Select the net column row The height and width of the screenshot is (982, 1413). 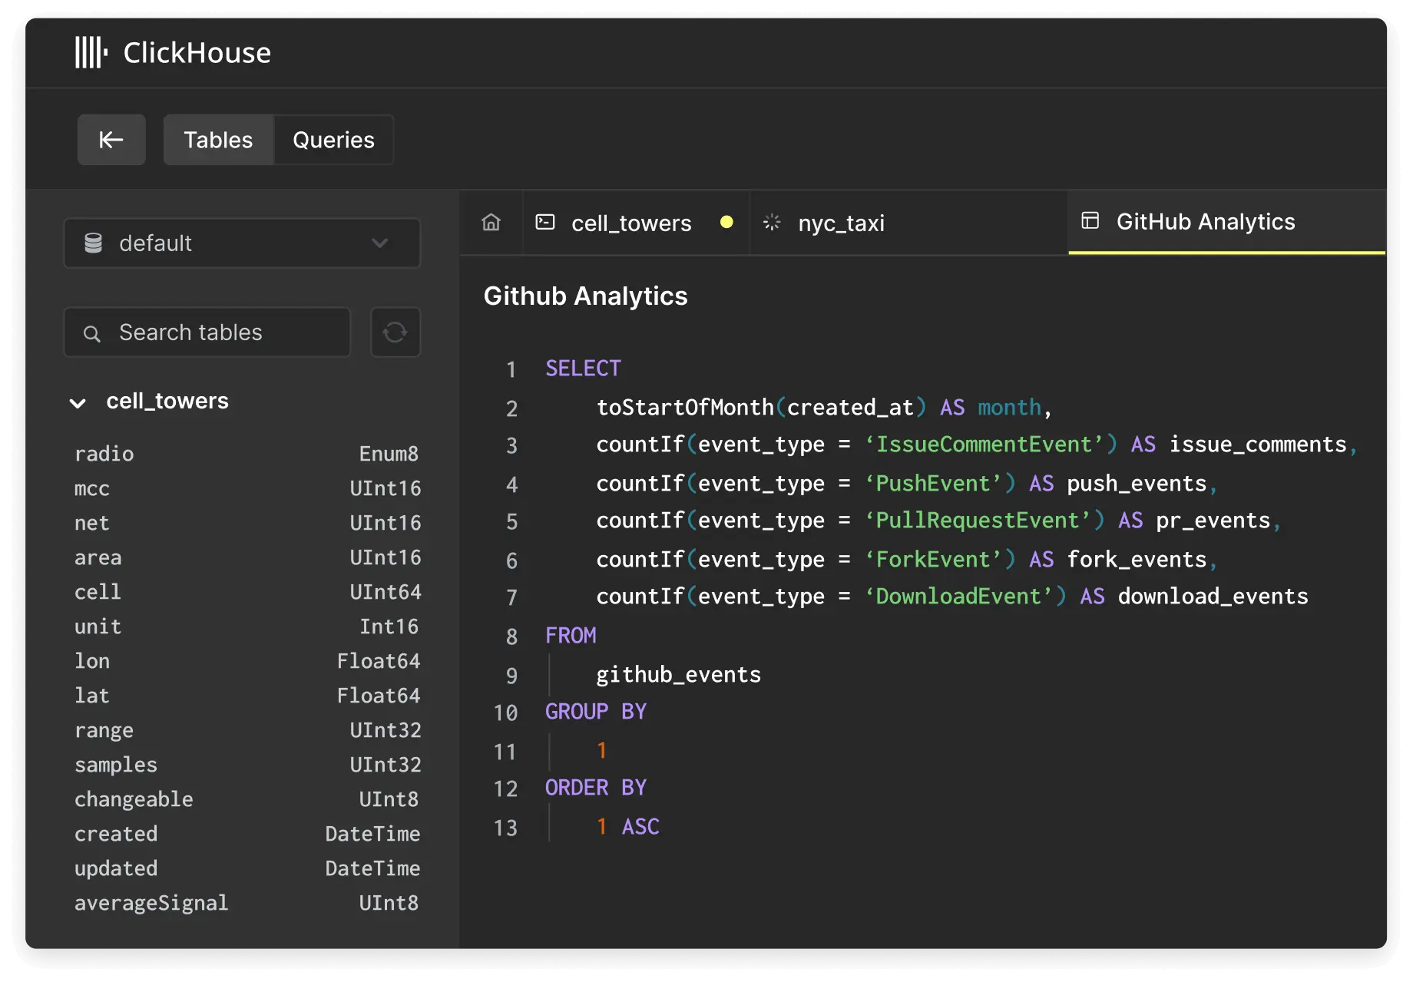pos(247,523)
